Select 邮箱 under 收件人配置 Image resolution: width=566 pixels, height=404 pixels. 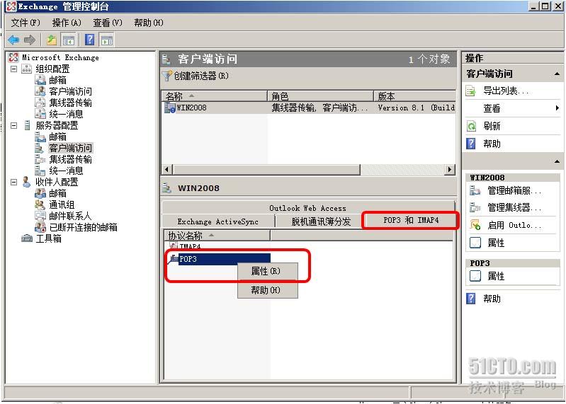[57, 193]
